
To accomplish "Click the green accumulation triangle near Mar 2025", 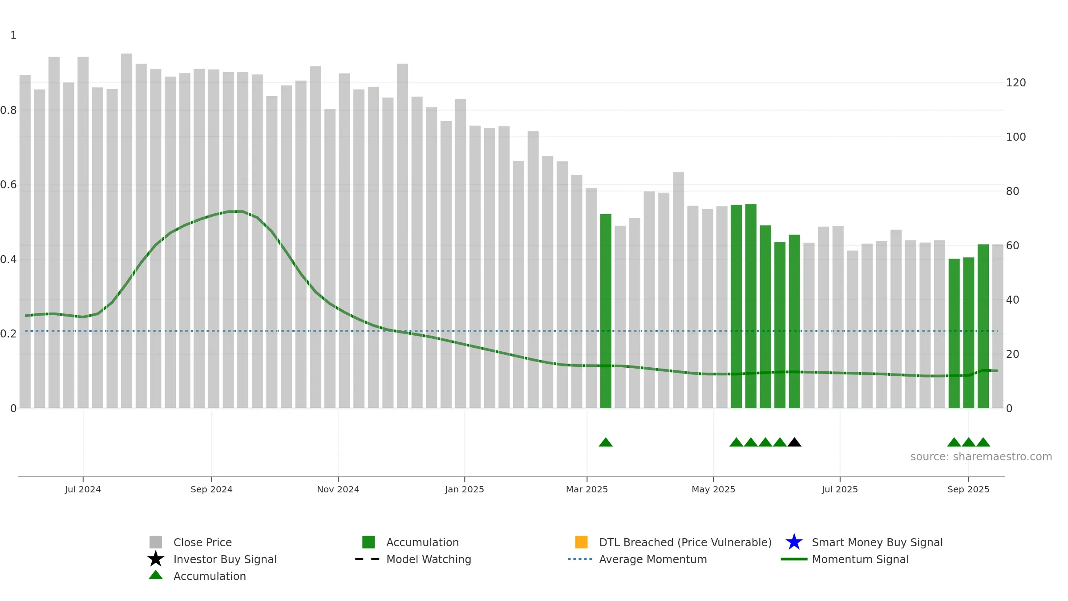I will tap(606, 442).
